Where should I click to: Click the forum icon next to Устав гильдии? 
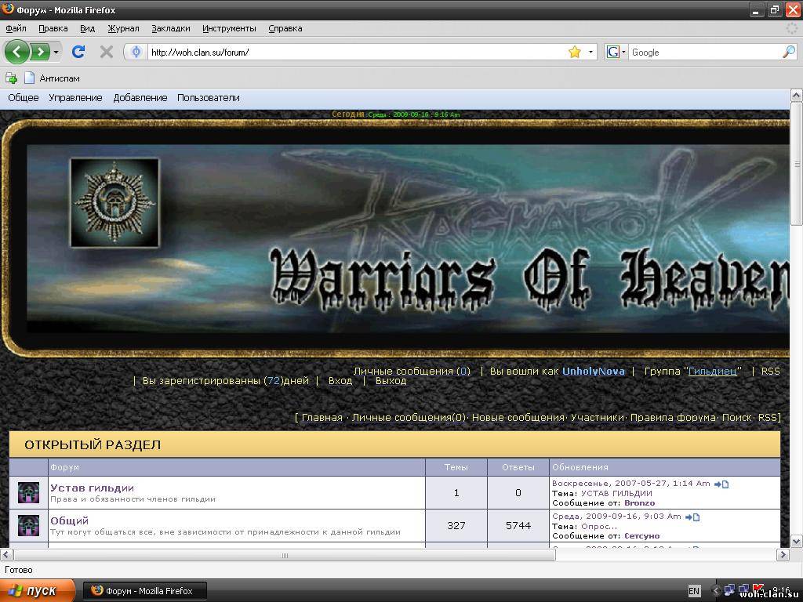pos(29,493)
